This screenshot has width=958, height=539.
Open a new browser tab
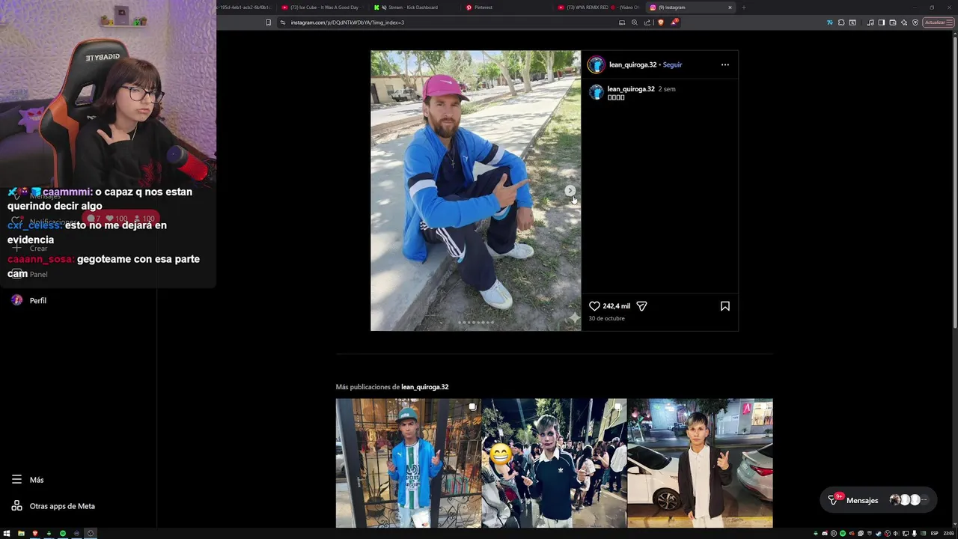point(743,7)
